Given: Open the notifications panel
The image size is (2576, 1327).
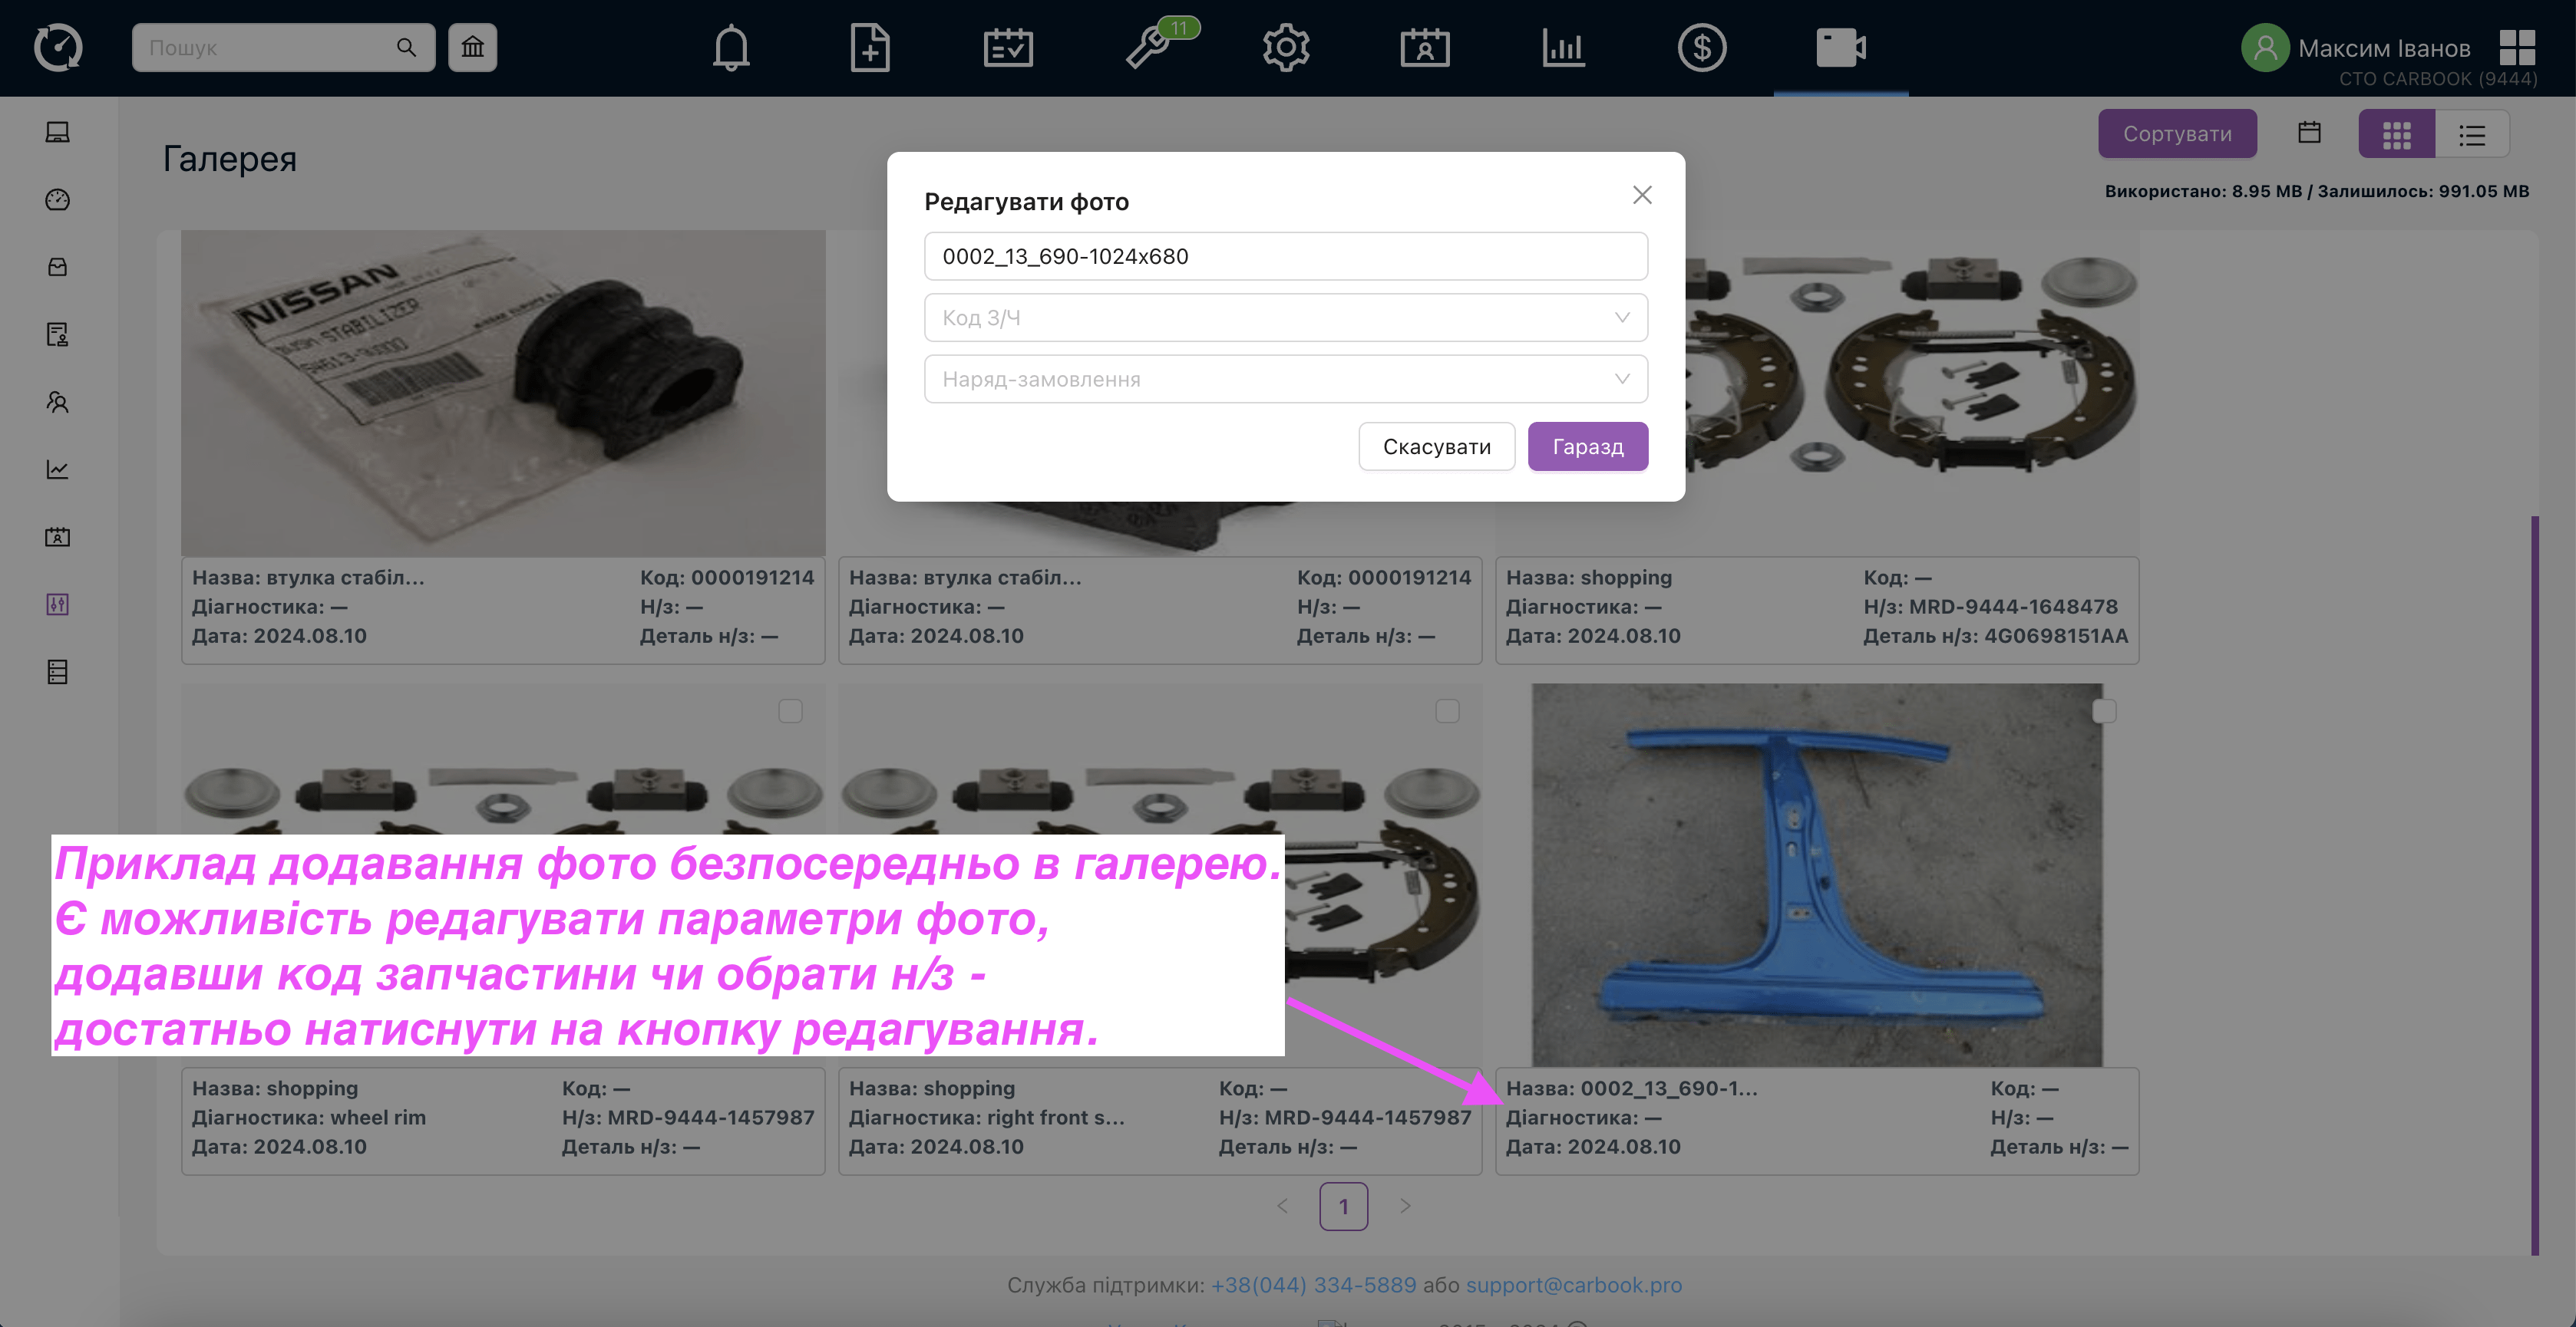Looking at the screenshot, I should coord(732,46).
